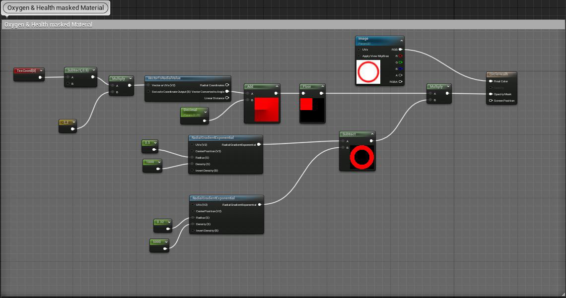
Task: Click input pin A of Subtract(,0.5) node
Action: click(68, 77)
